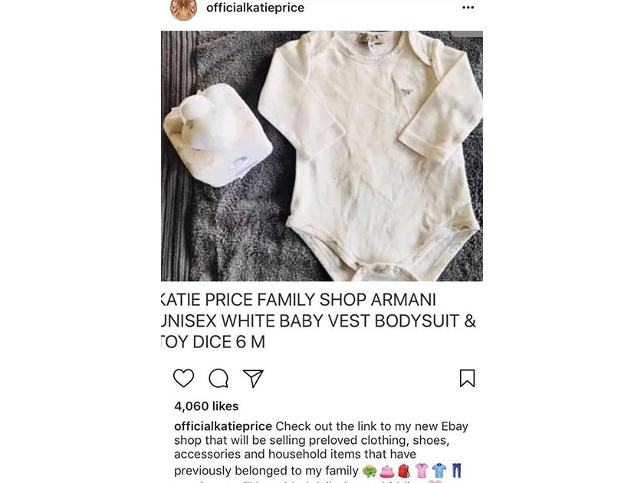This screenshot has height=483, width=644.
Task: Click officialkatieprice username in the caption
Action: pyautogui.click(x=223, y=426)
